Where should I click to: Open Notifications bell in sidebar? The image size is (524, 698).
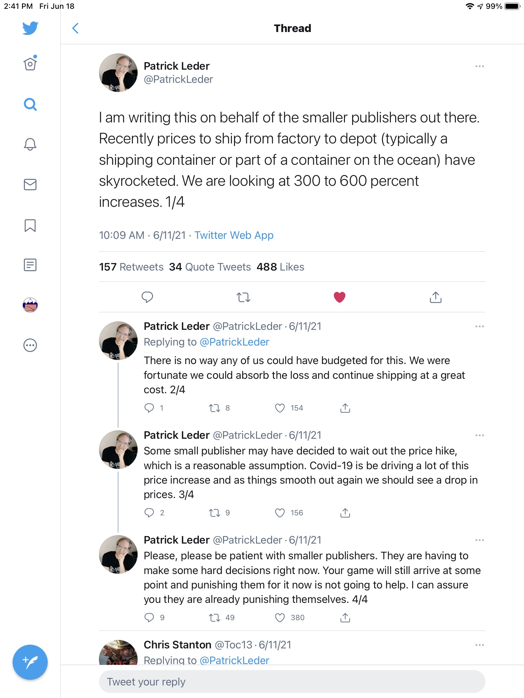pos(30,144)
